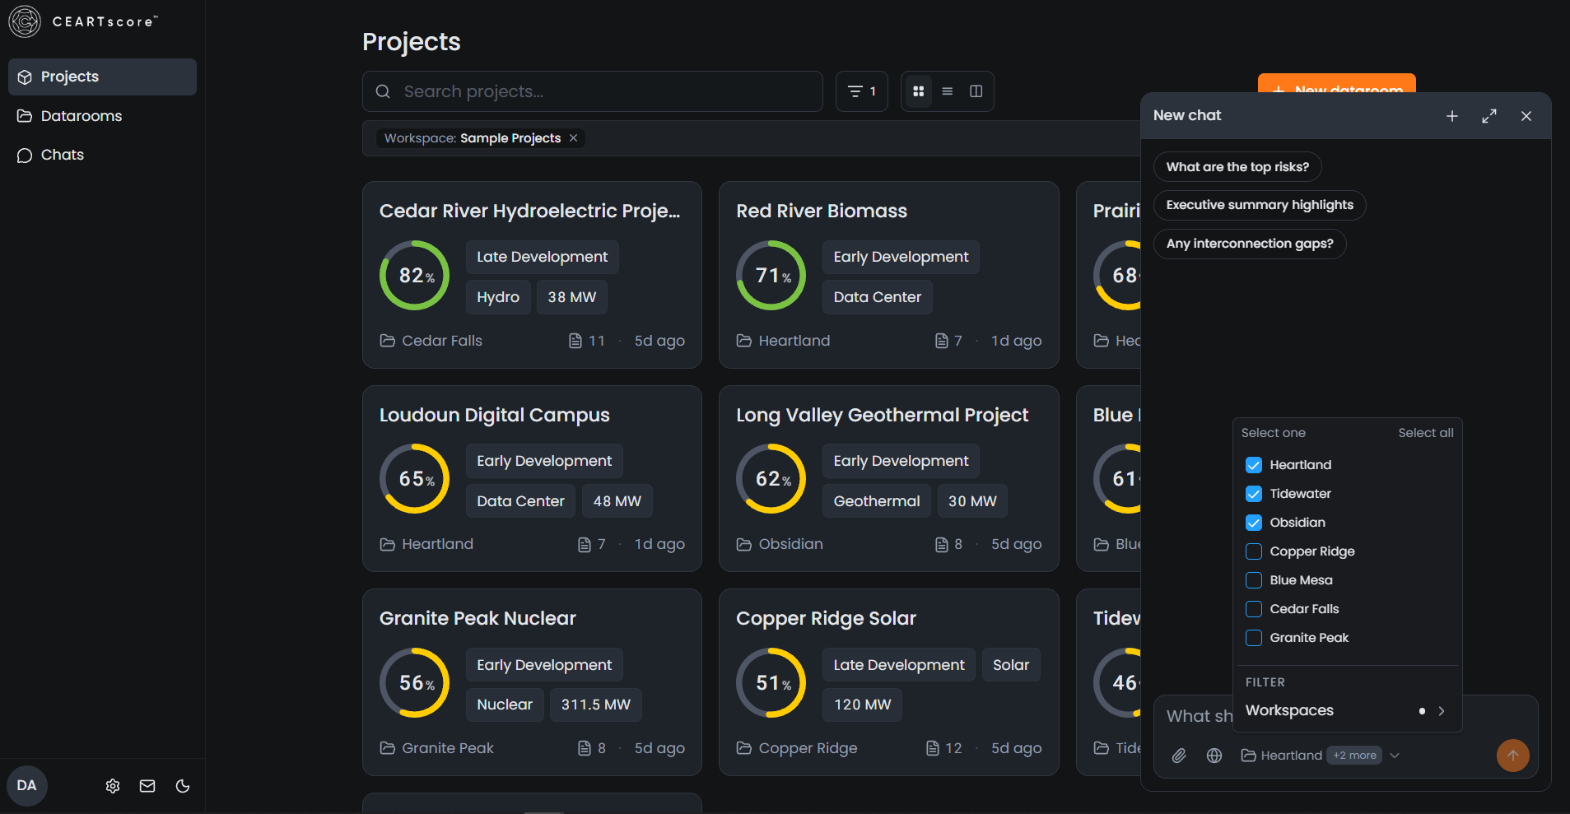Click the New dataroom button
This screenshot has height=814, width=1570.
click(1337, 84)
